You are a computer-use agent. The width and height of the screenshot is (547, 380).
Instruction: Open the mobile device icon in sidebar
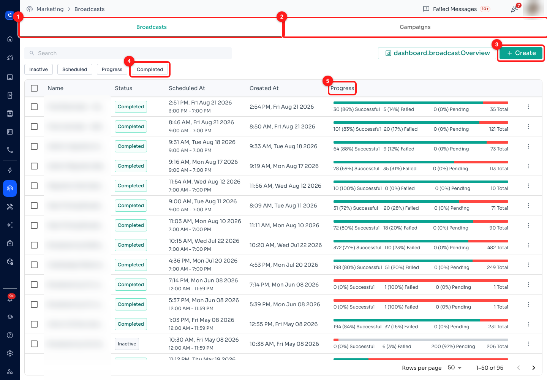point(10,95)
